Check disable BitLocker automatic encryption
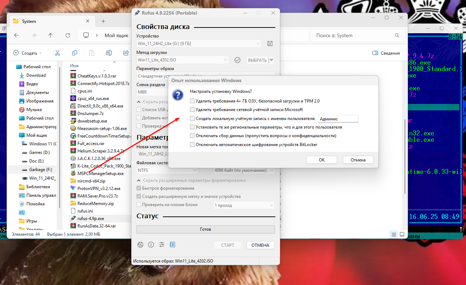 [x=192, y=145]
